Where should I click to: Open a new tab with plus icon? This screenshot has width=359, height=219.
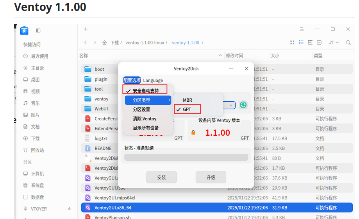[x=86, y=29]
